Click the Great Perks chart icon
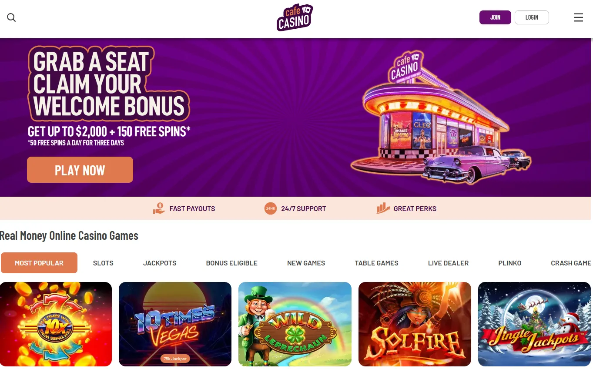593x369 pixels. click(383, 208)
